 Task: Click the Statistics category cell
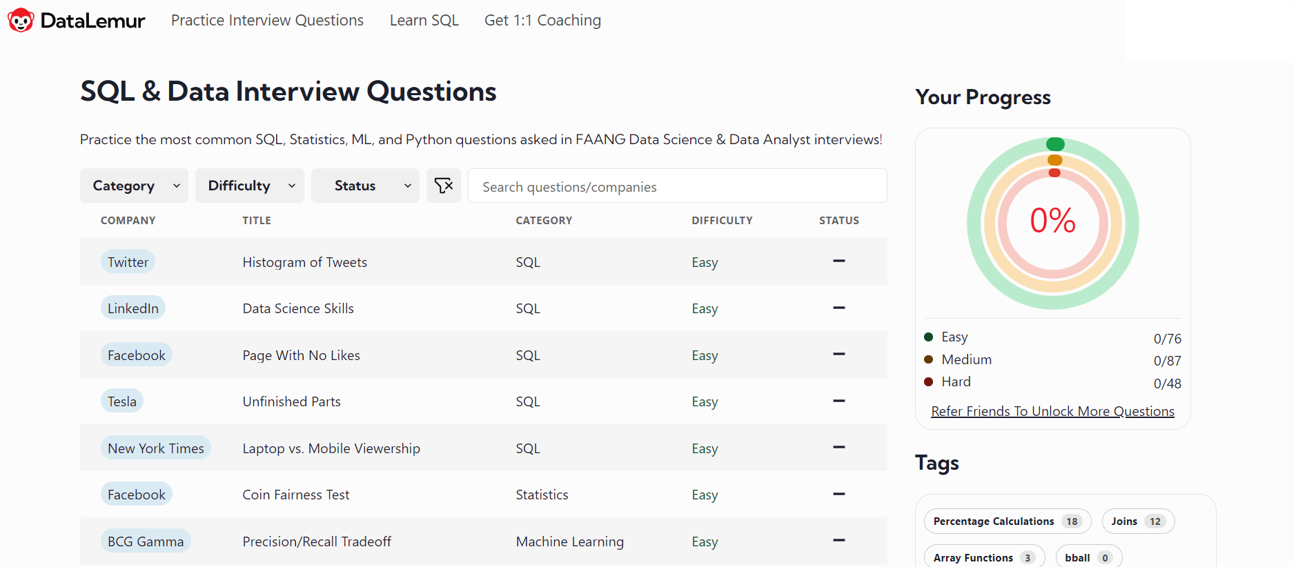(542, 495)
